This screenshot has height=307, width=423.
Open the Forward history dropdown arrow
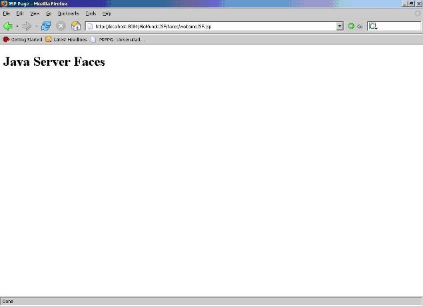coord(37,26)
